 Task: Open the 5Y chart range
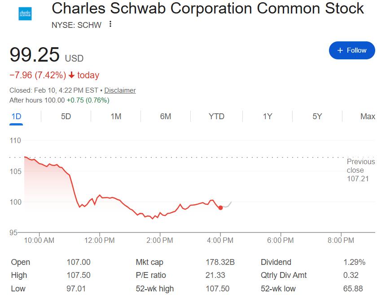[317, 116]
